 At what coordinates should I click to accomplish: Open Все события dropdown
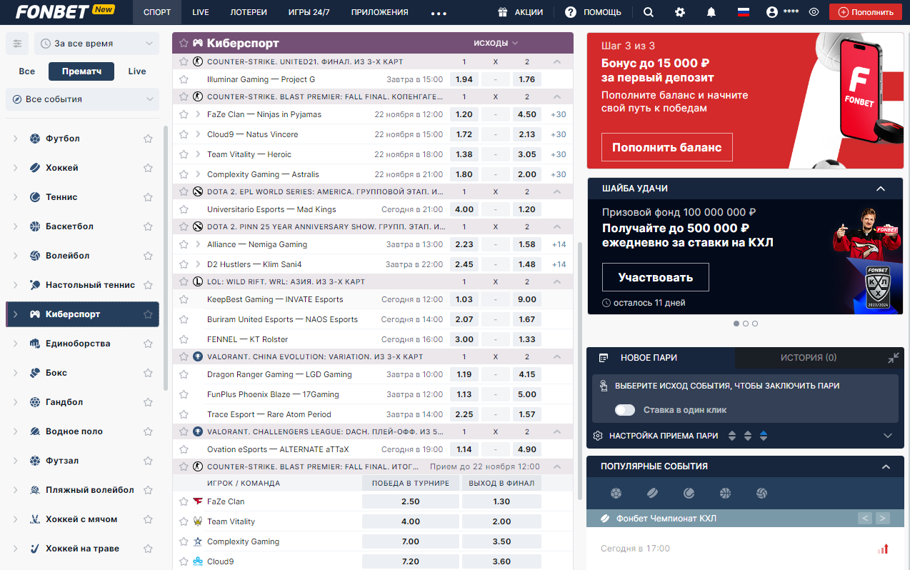[x=82, y=99]
